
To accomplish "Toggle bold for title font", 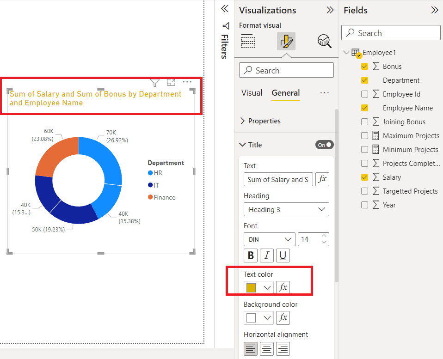I will (251, 256).
